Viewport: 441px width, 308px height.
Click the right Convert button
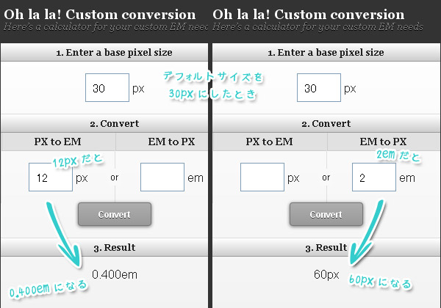tap(326, 214)
